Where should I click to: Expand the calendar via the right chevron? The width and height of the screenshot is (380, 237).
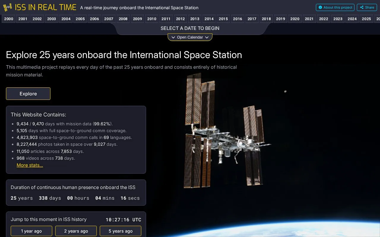pyautogui.click(x=207, y=37)
